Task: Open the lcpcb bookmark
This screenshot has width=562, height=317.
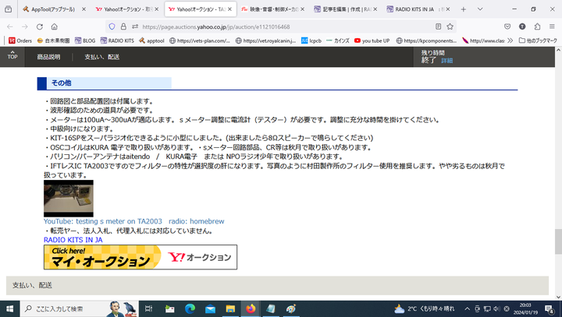Action: 311,41
